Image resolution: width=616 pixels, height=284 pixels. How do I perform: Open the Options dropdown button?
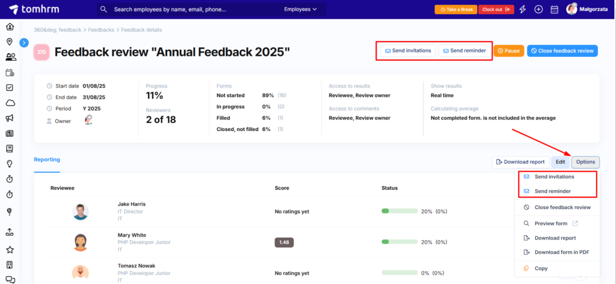tap(585, 162)
